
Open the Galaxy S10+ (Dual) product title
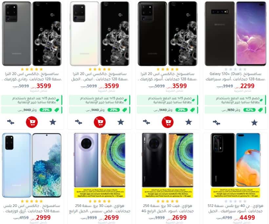[235, 76]
